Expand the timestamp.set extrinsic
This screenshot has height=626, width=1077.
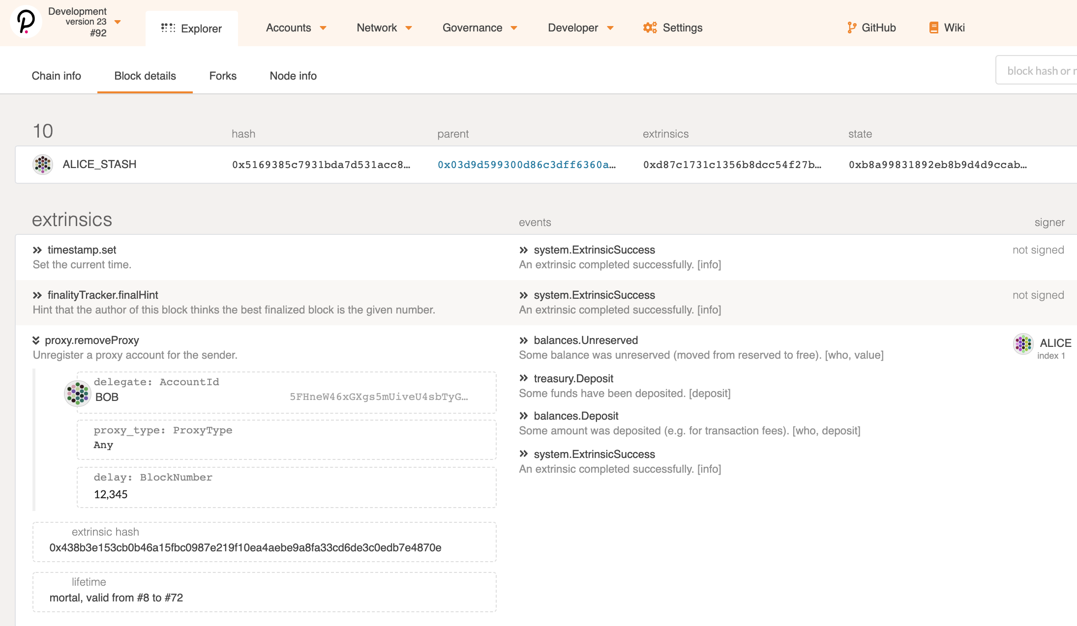37,250
